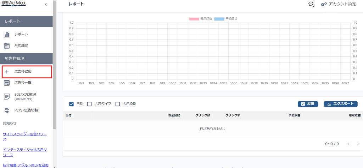This screenshot has width=363, height=168.
Task: Click the 0〜0 / 0 pagination count
Action: coord(332,144)
